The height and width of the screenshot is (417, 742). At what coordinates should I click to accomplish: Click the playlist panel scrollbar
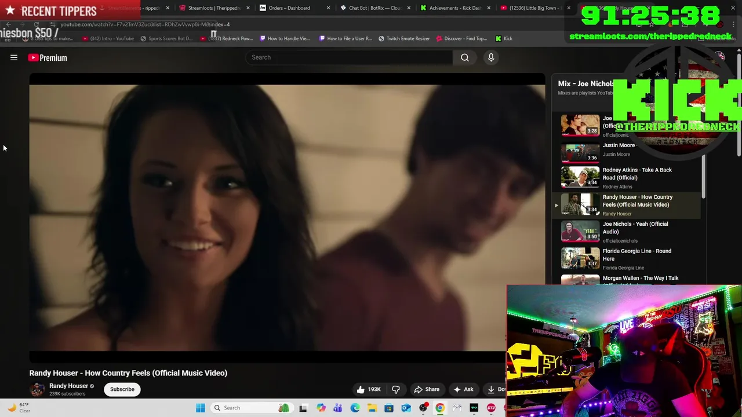click(704, 177)
